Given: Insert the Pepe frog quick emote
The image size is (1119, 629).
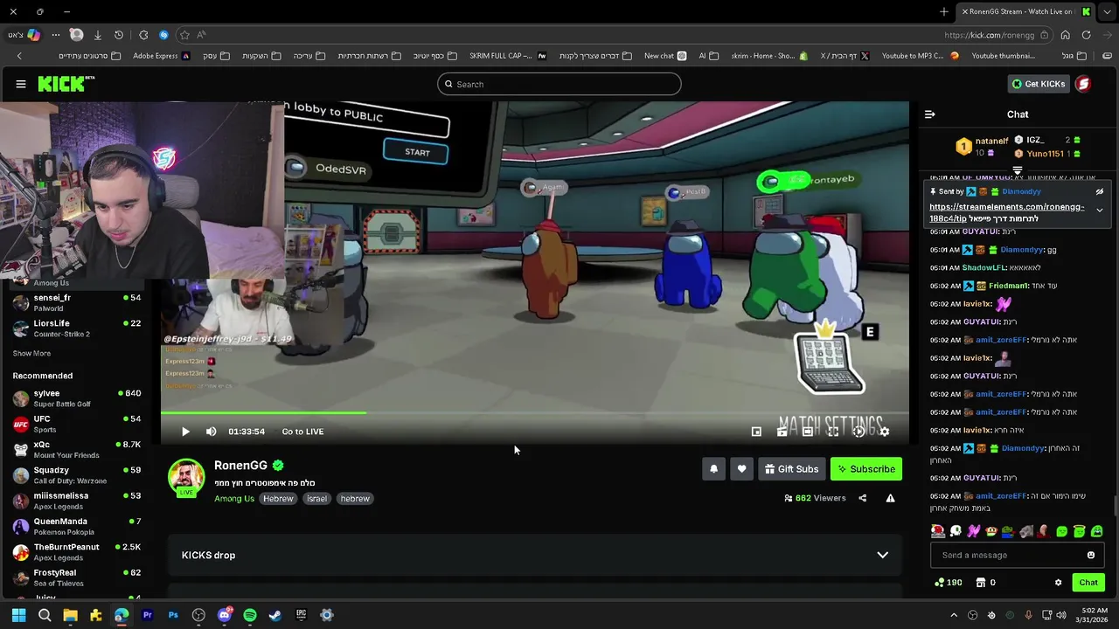Looking at the screenshot, I should pyautogui.click(x=1008, y=531).
